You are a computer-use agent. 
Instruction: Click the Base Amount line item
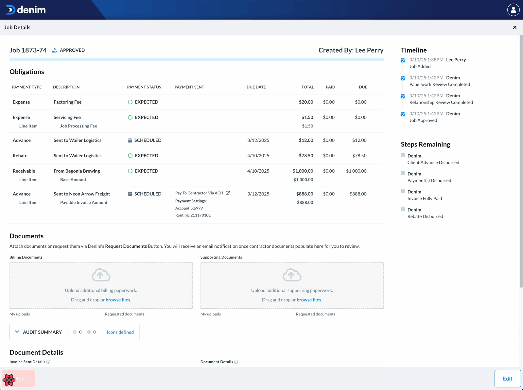[73, 179]
